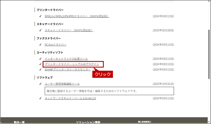Open ユーザー管理情報編集ツール link
Screen dimensions: 211x124
(x=62, y=84)
